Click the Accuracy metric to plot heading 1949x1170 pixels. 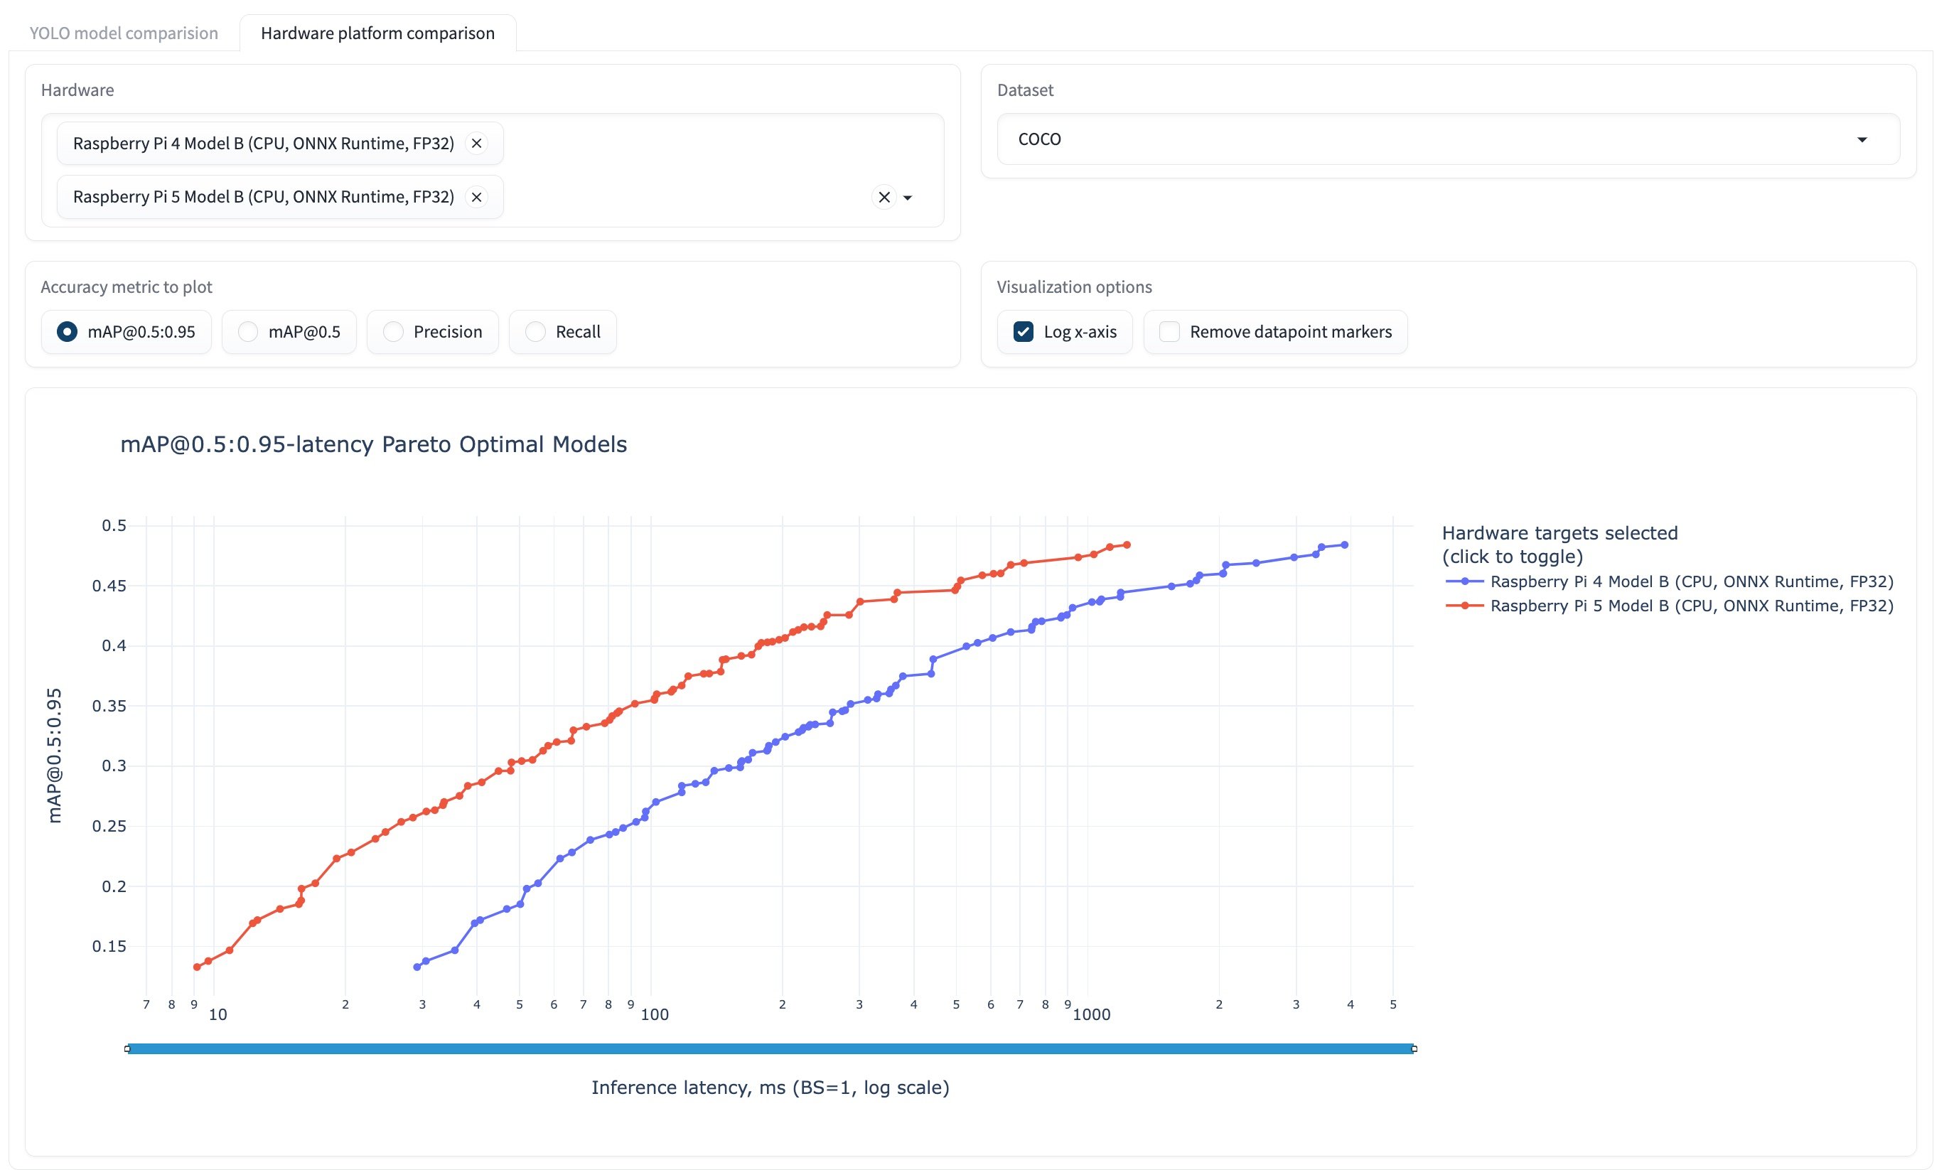(x=126, y=287)
